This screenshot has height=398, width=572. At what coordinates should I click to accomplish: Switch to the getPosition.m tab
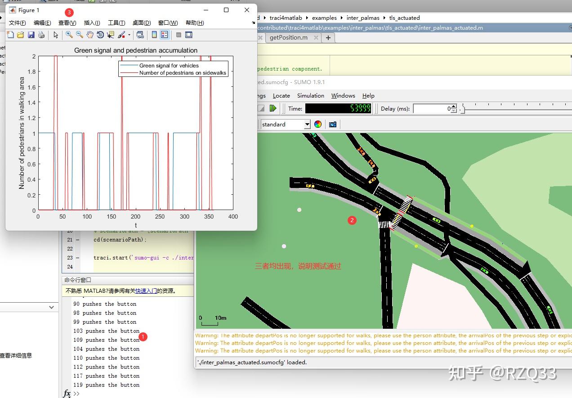(288, 38)
